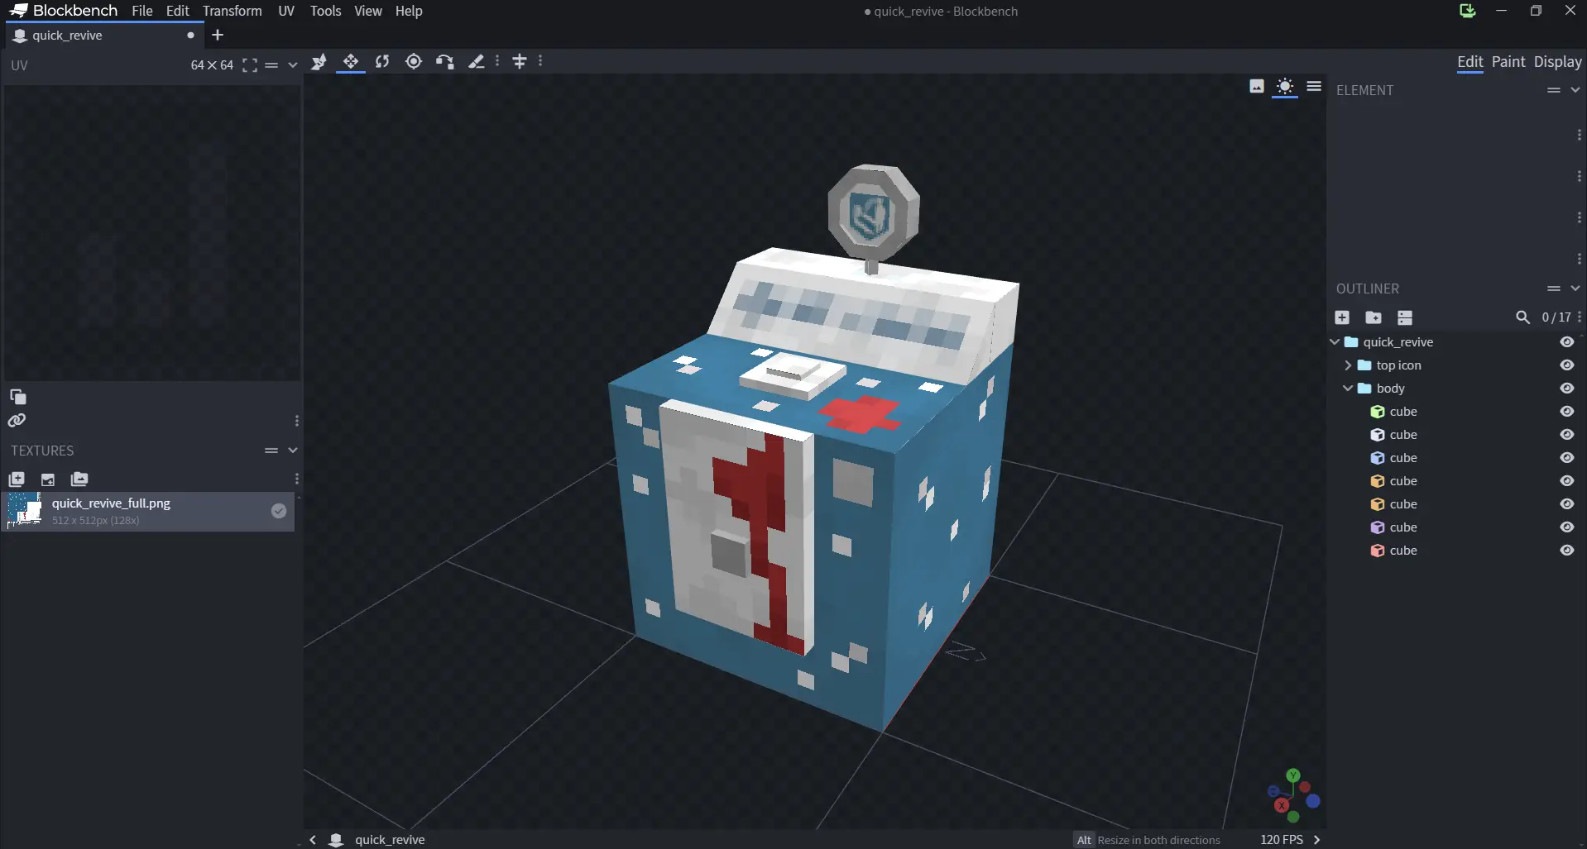
Task: Toggle the preview shading sun icon
Action: [1285, 87]
